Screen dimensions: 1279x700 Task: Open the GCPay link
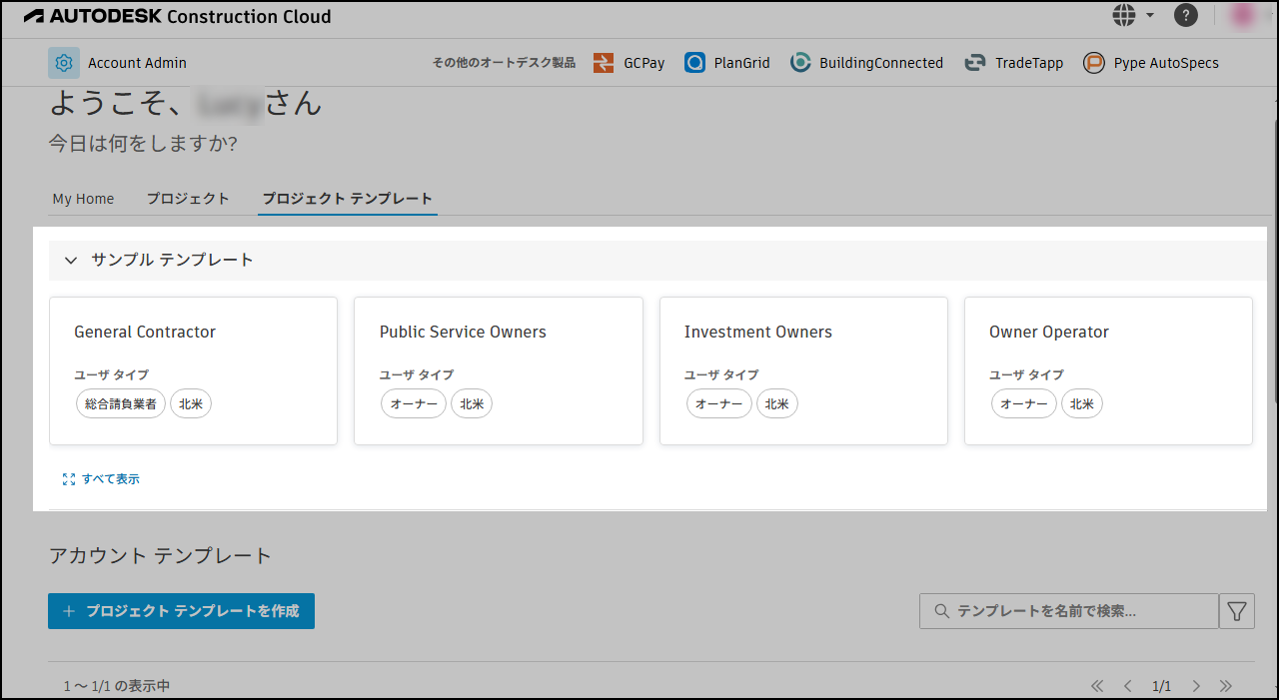644,63
